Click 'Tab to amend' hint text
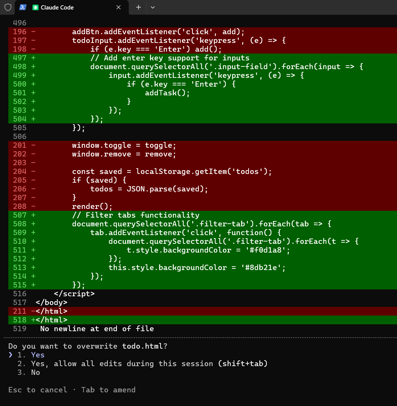This screenshot has height=406, width=397. coord(109,390)
